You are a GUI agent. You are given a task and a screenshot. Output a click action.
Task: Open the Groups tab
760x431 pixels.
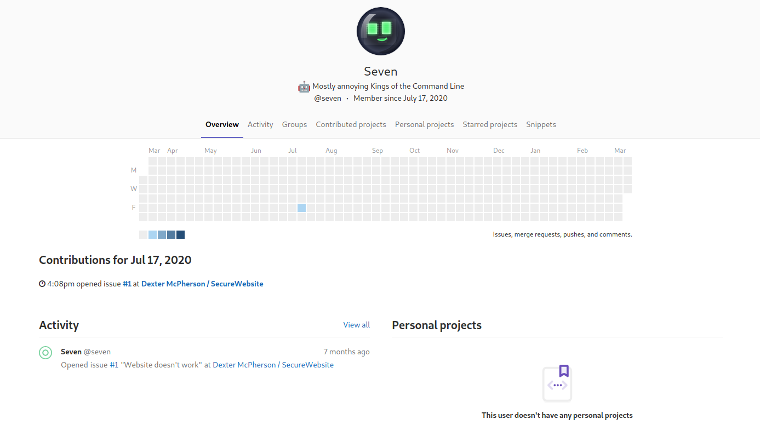pos(294,124)
